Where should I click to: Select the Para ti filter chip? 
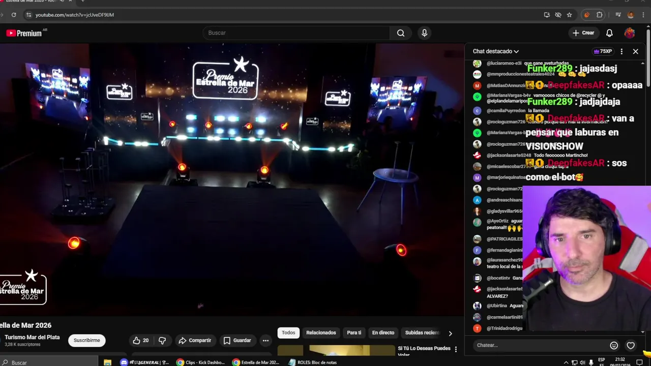pyautogui.click(x=354, y=333)
